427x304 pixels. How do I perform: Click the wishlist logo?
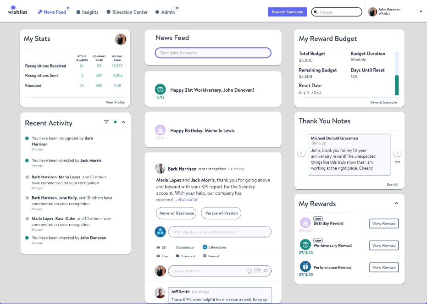click(x=17, y=10)
